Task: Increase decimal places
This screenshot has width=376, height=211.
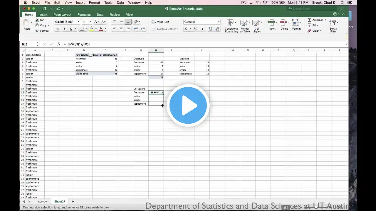Action: [210, 29]
